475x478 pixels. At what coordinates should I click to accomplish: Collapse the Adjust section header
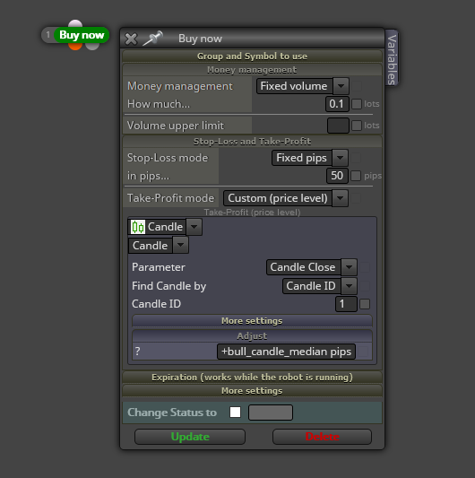tap(252, 336)
